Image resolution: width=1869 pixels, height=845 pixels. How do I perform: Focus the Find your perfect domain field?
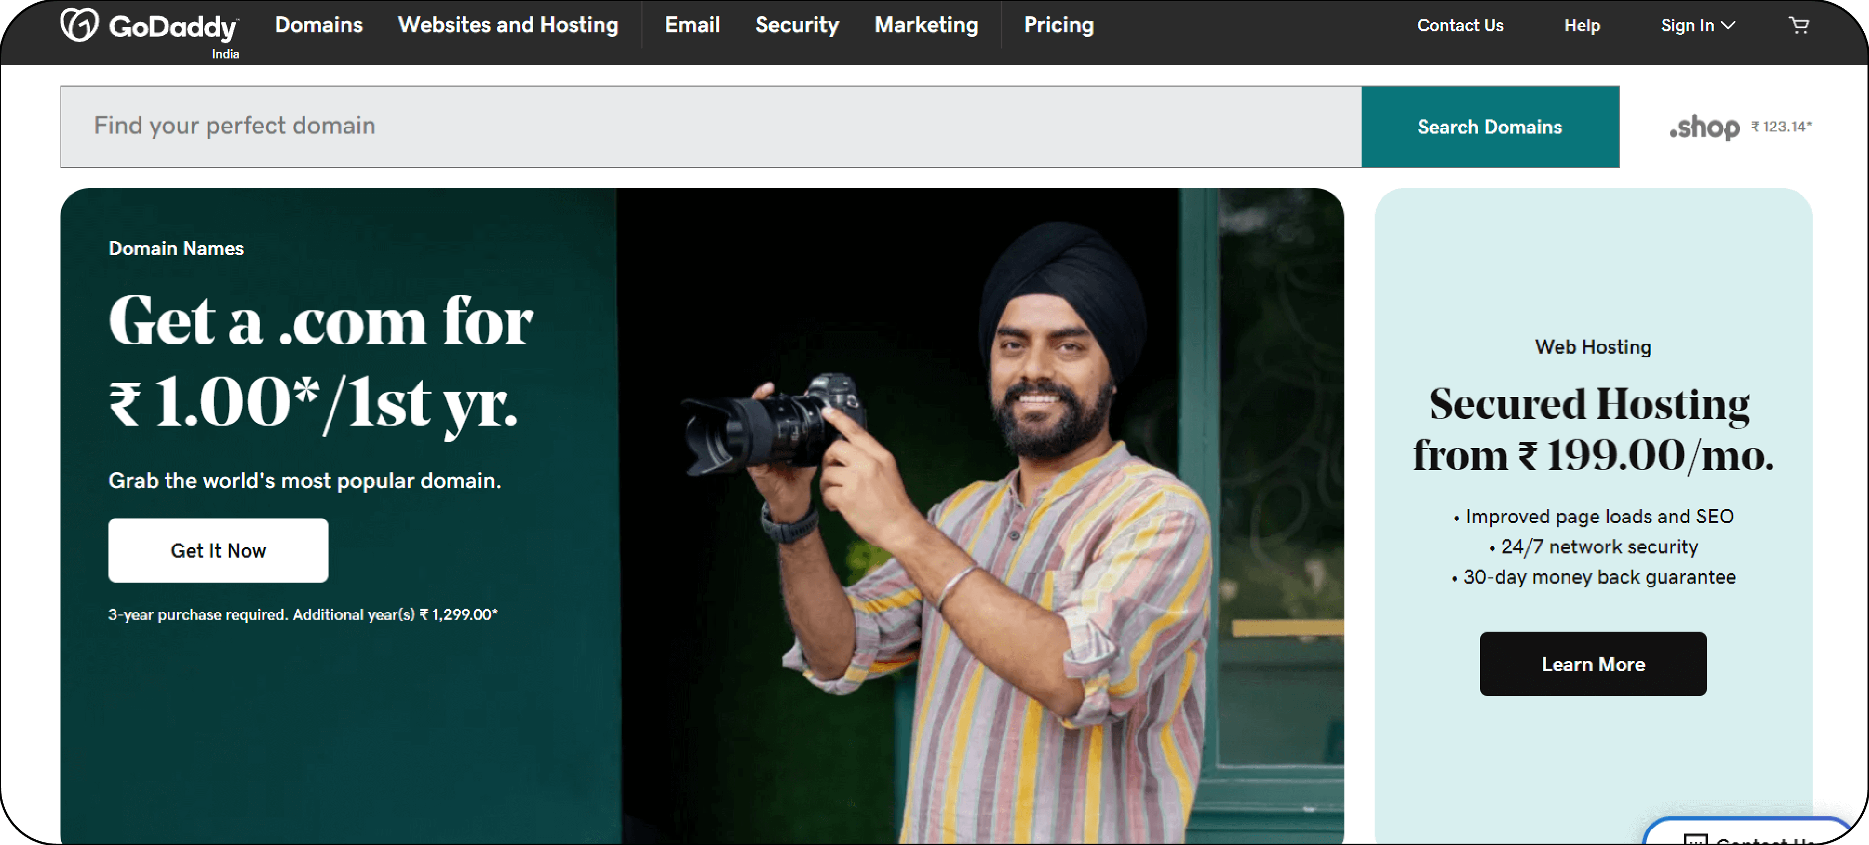pyautogui.click(x=710, y=126)
